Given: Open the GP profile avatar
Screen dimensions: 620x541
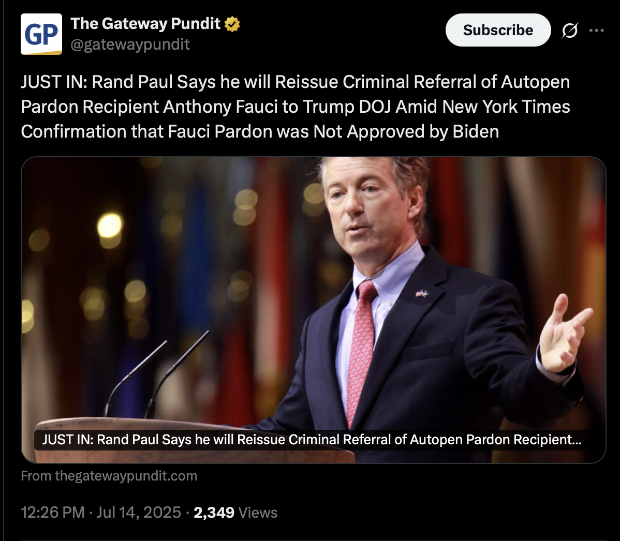Looking at the screenshot, I should pyautogui.click(x=41, y=34).
